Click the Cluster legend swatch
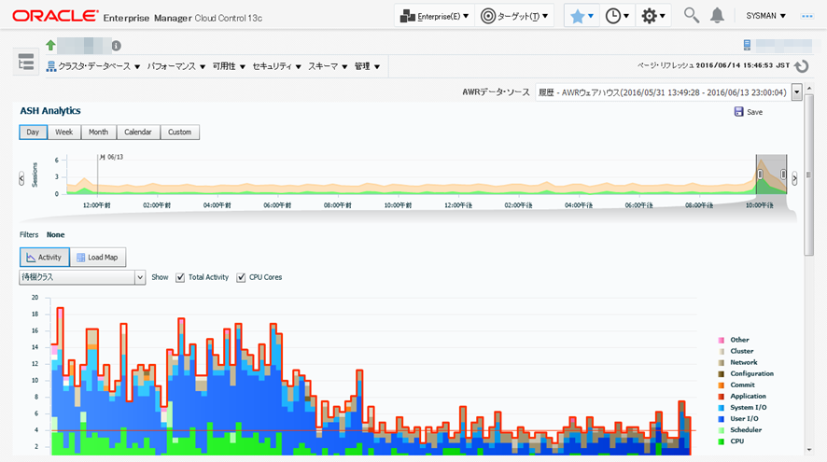The width and height of the screenshot is (827, 462). tap(721, 351)
